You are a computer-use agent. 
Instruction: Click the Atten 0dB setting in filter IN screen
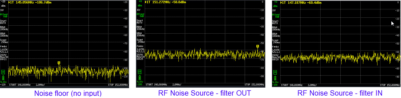click(x=276, y=15)
